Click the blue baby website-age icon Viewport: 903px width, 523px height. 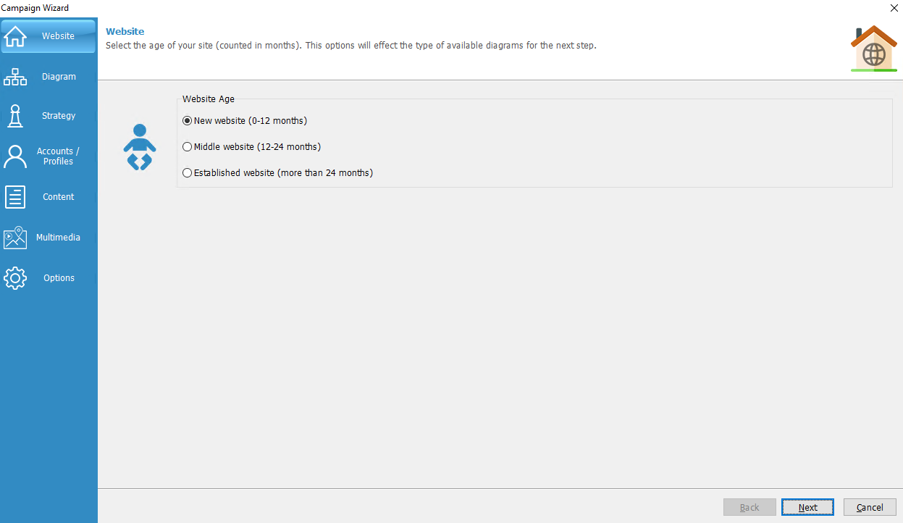coord(140,147)
